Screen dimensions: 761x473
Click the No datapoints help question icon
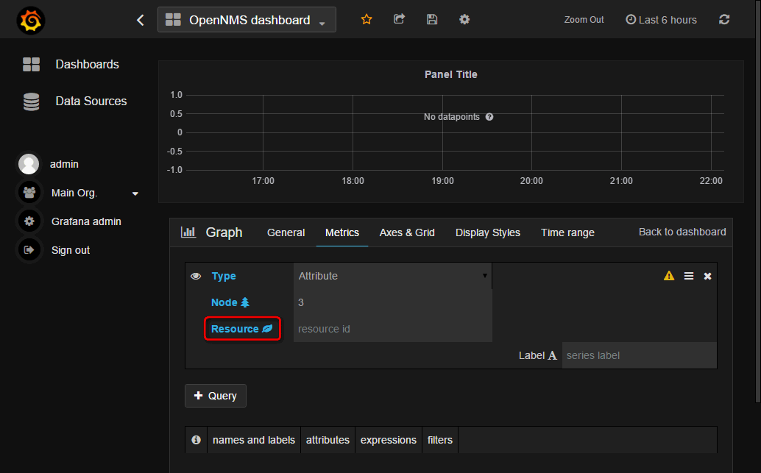click(x=489, y=117)
